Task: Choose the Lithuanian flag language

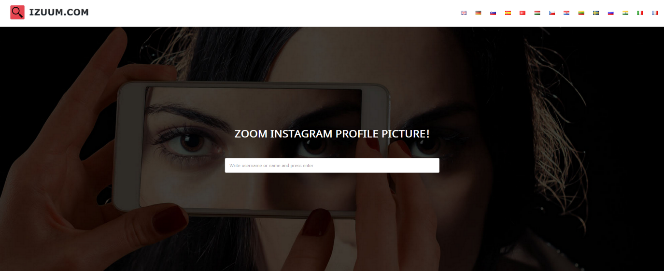Action: click(x=581, y=13)
